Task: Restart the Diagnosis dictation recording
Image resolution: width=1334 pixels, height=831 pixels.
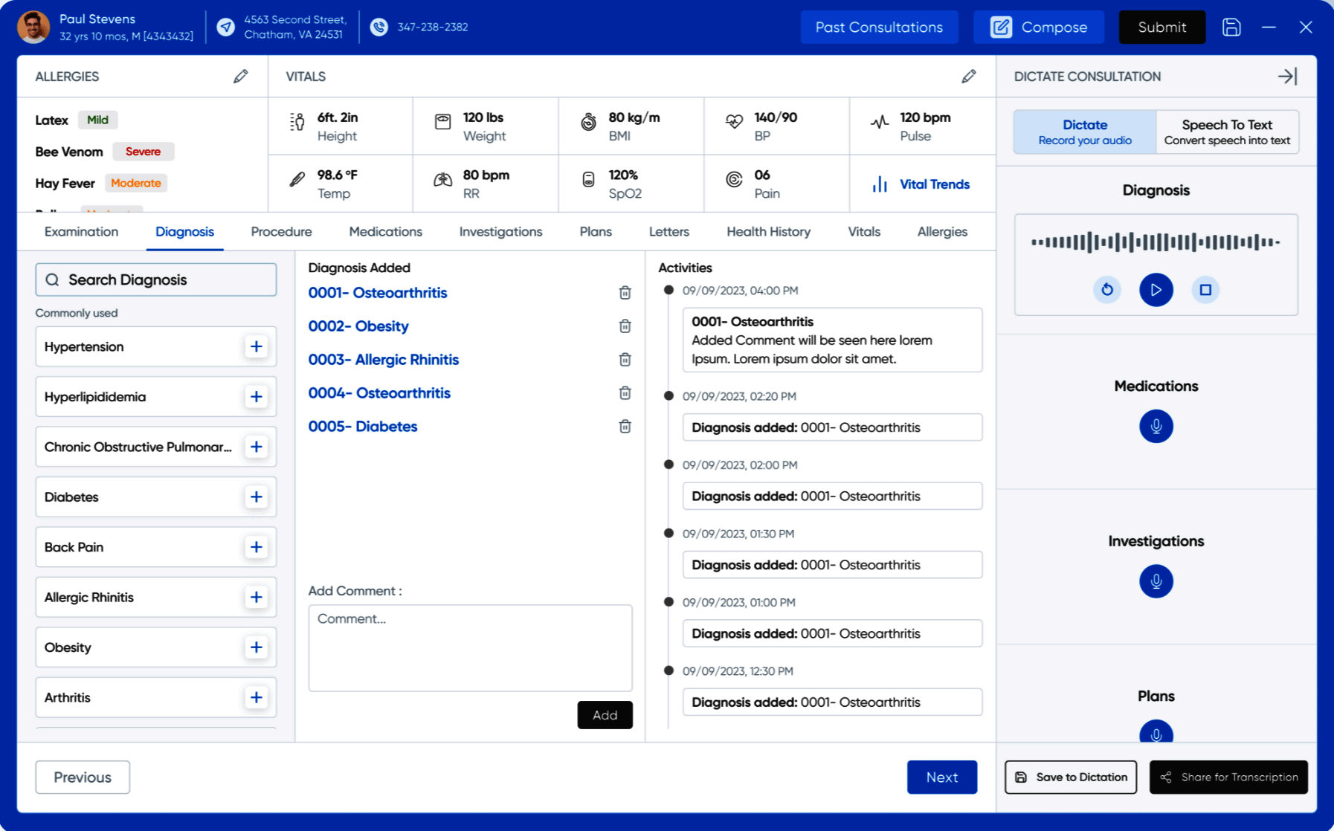Action: tap(1106, 290)
